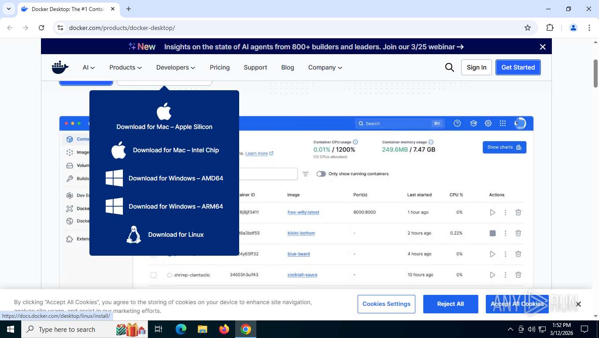Open the Support page

255,67
